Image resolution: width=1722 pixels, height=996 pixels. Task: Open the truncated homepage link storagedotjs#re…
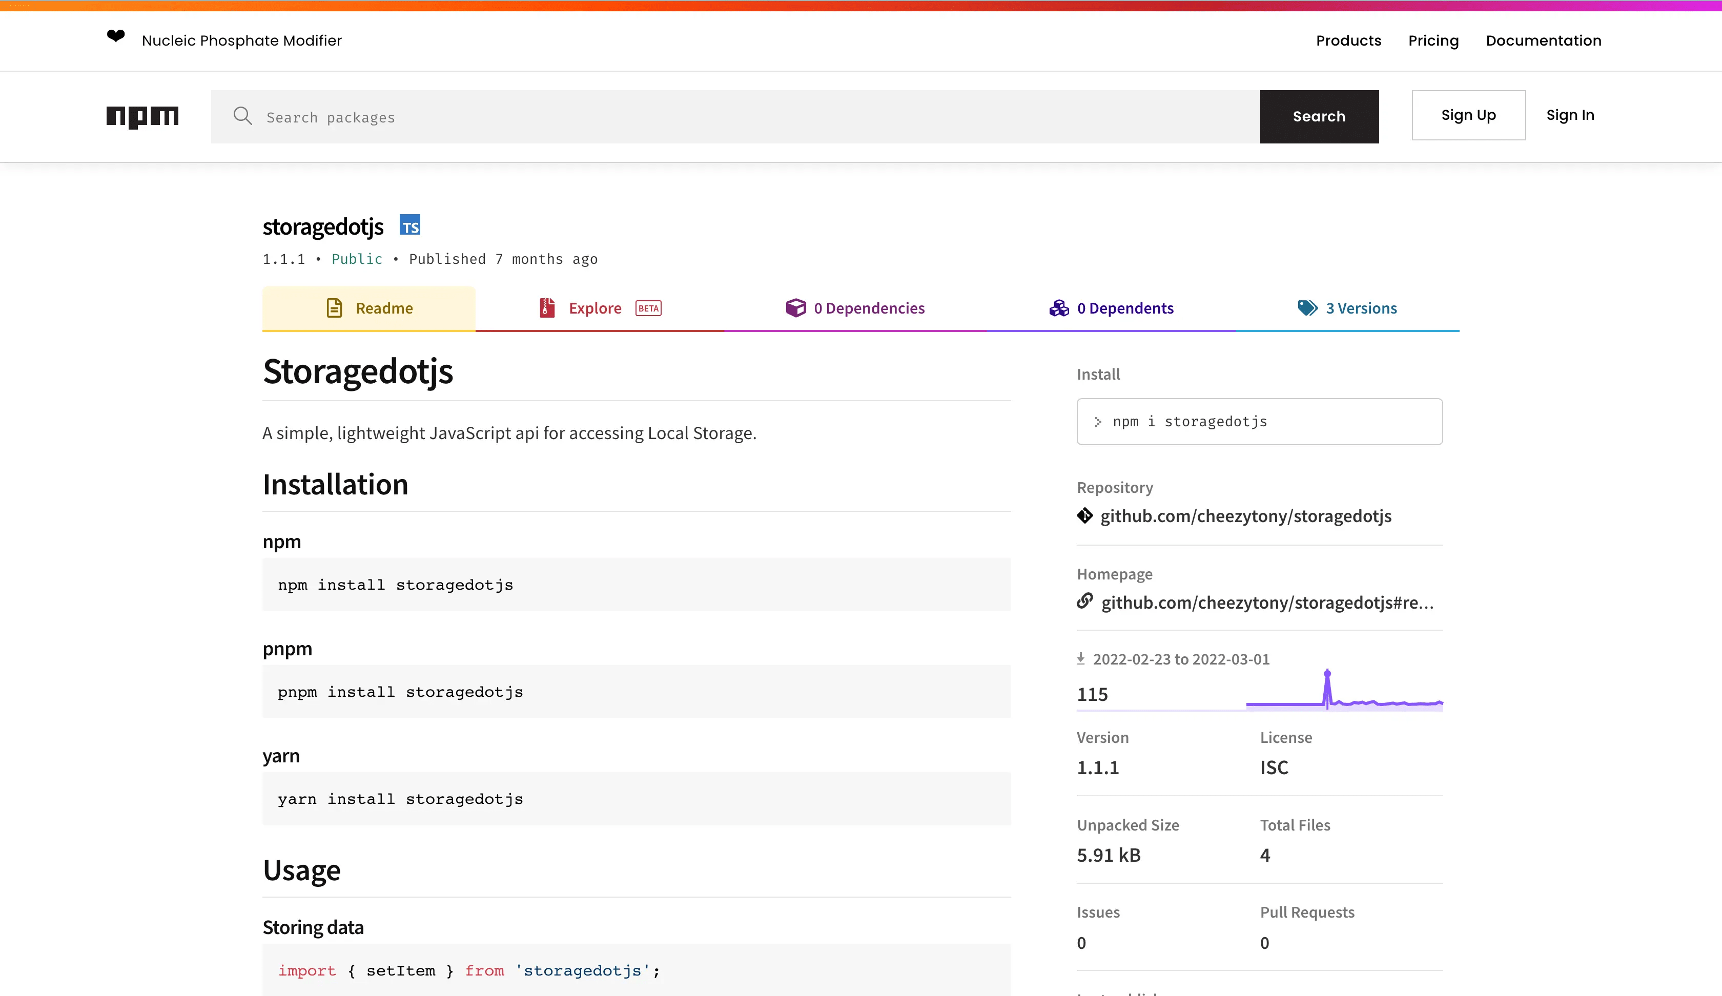(x=1267, y=602)
